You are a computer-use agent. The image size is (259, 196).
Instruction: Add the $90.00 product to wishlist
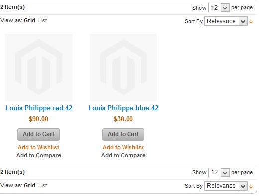pos(38,147)
